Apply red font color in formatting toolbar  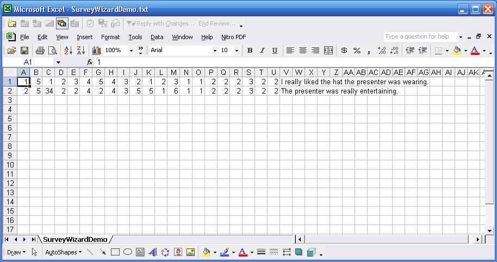click(x=475, y=51)
